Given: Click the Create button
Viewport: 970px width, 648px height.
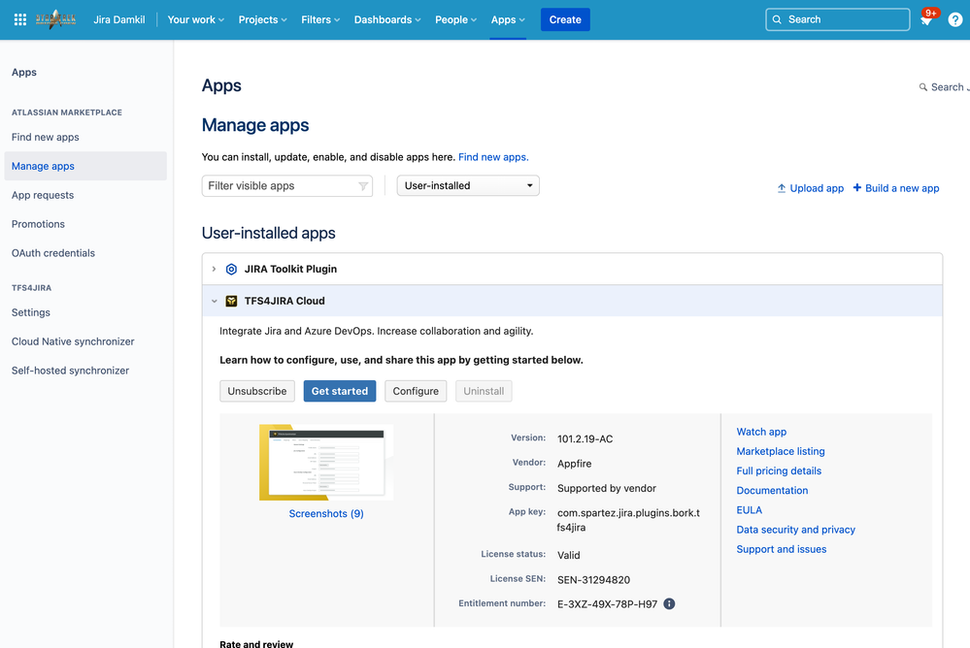Looking at the screenshot, I should click(565, 19).
